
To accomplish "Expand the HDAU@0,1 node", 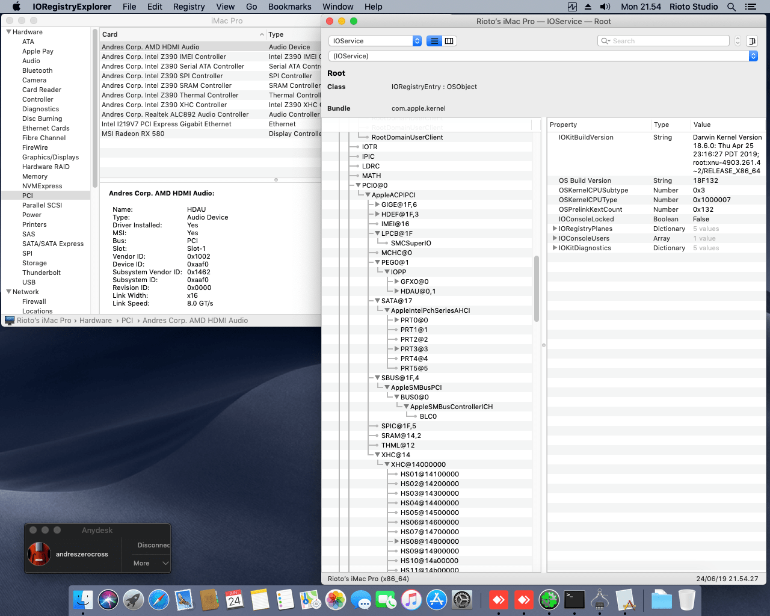I will click(x=397, y=291).
